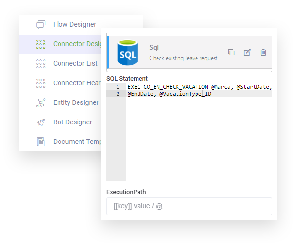Delete the Sql step via the trash icon
The height and width of the screenshot is (244, 295).
[x=263, y=52]
